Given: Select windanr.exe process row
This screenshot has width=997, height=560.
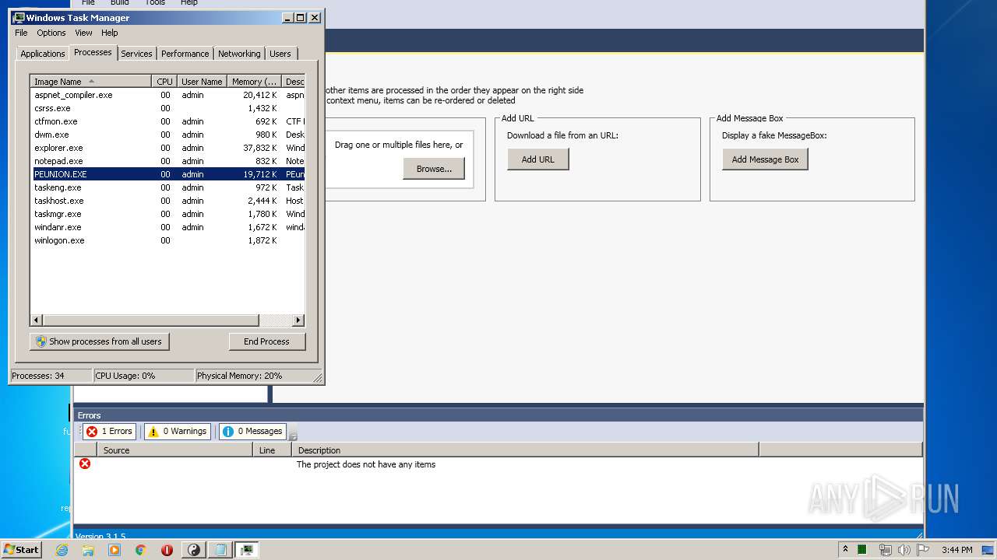Looking at the screenshot, I should 167,227.
